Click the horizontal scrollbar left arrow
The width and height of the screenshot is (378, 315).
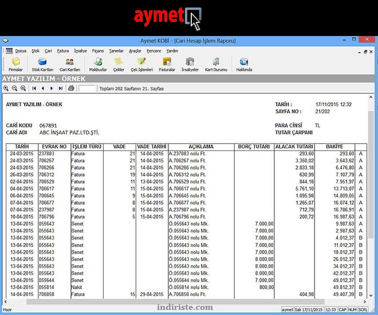5,301
